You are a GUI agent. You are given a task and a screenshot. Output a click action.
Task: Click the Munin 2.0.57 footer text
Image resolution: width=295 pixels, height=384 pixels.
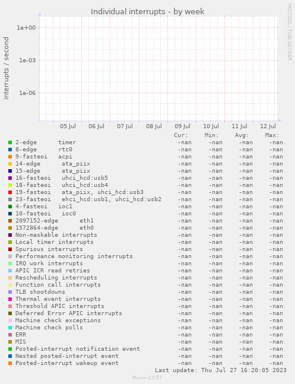tap(147, 377)
